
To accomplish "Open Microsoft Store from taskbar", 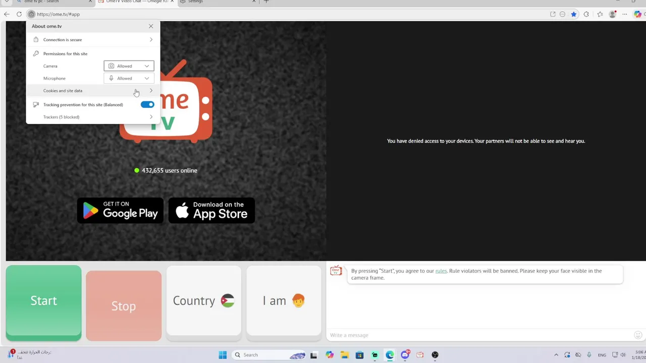I will click(359, 355).
